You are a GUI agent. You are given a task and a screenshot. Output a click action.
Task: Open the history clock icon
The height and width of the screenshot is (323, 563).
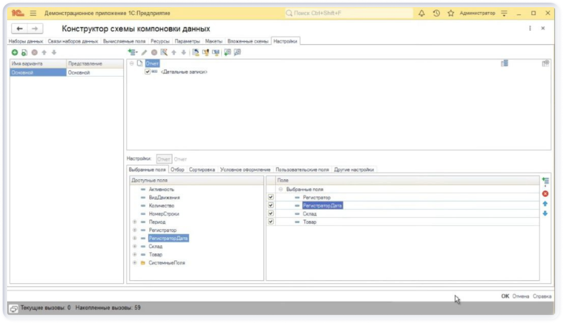click(x=436, y=13)
